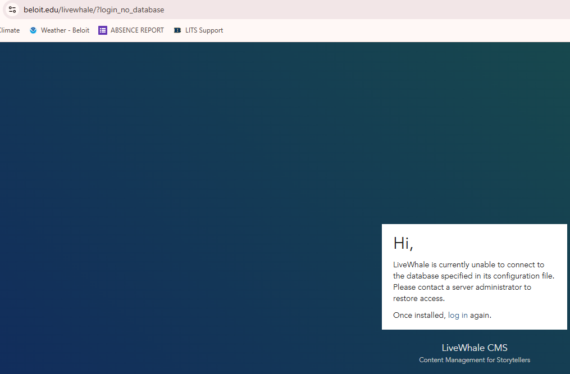
Task: Click the "Content Management for Storytellers" tagline
Action: coord(475,360)
